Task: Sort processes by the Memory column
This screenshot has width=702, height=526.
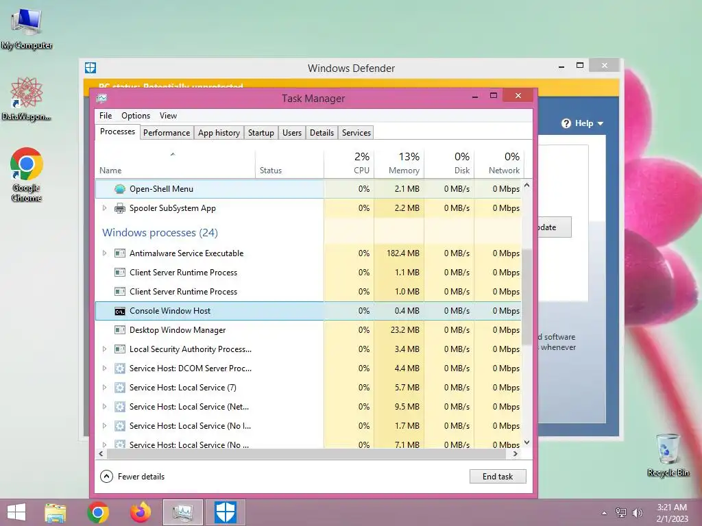Action: tap(399, 163)
